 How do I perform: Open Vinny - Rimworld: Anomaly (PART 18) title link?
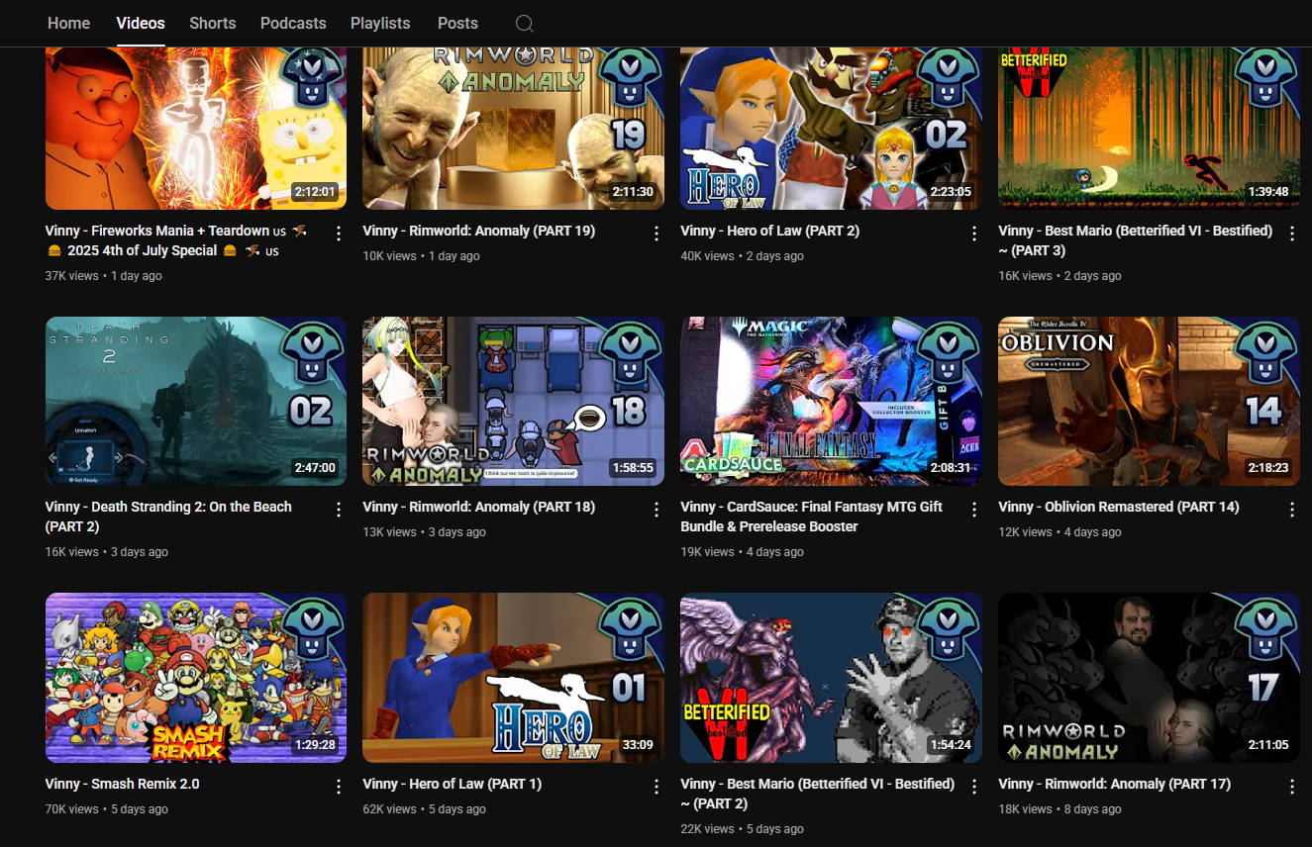pyautogui.click(x=479, y=507)
